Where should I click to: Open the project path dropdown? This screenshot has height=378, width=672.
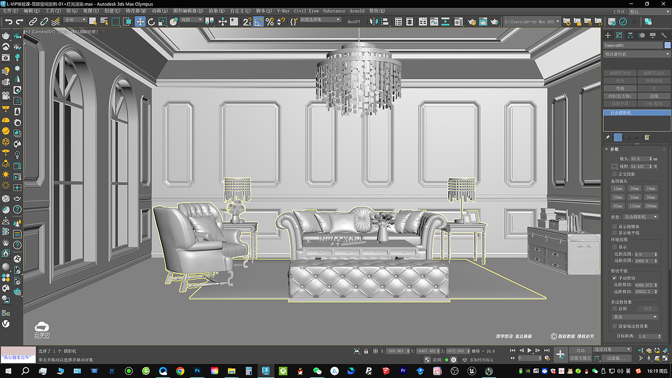coord(532,22)
